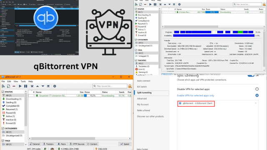Open Kill Switch settings in VPN sidebar
The image size is (267, 150).
[142, 87]
